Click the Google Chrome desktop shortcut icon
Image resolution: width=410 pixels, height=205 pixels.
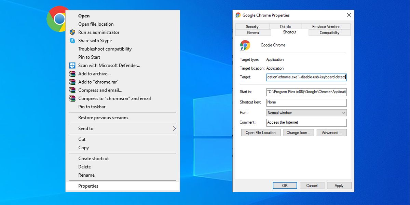[x=56, y=19]
